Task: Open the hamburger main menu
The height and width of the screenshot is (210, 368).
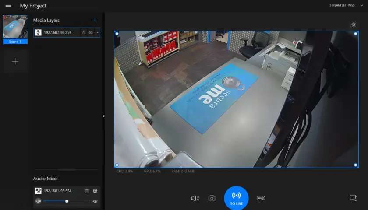Action: pyautogui.click(x=8, y=5)
